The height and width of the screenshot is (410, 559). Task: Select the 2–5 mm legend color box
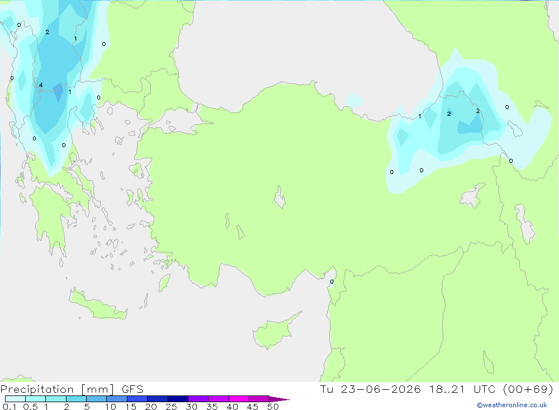tap(76, 399)
